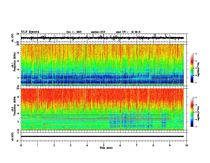Click the "5" tick on ch.3(V) axis
The width and height of the screenshot is (210, 163).
pos(19,132)
